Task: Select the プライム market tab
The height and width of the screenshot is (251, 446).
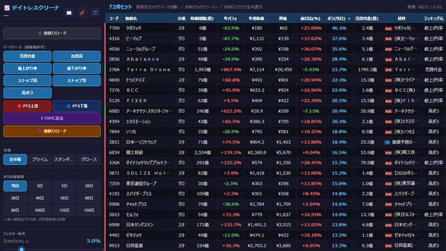Action: pos(40,160)
